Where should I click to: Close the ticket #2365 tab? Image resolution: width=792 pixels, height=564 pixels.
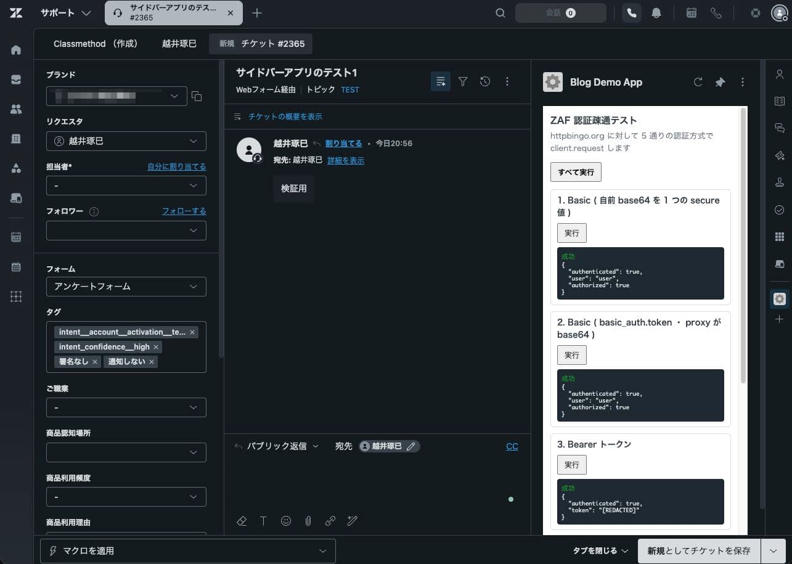(x=231, y=13)
